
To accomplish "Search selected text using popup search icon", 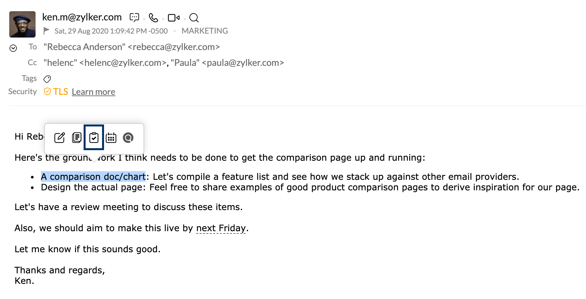I will pos(128,138).
